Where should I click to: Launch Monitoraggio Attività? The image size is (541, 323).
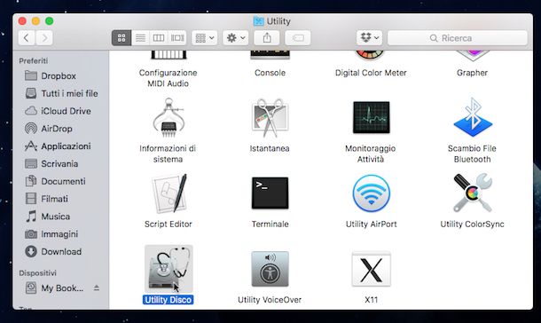372,117
